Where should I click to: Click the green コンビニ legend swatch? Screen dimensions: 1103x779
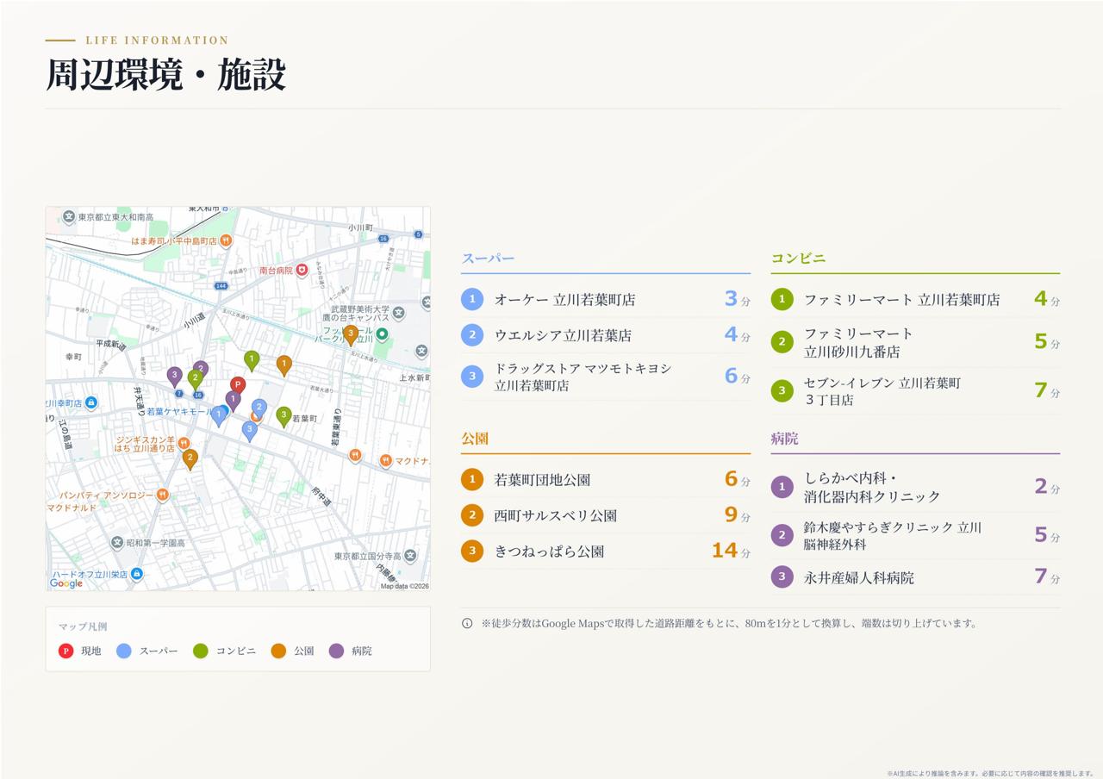coord(201,651)
